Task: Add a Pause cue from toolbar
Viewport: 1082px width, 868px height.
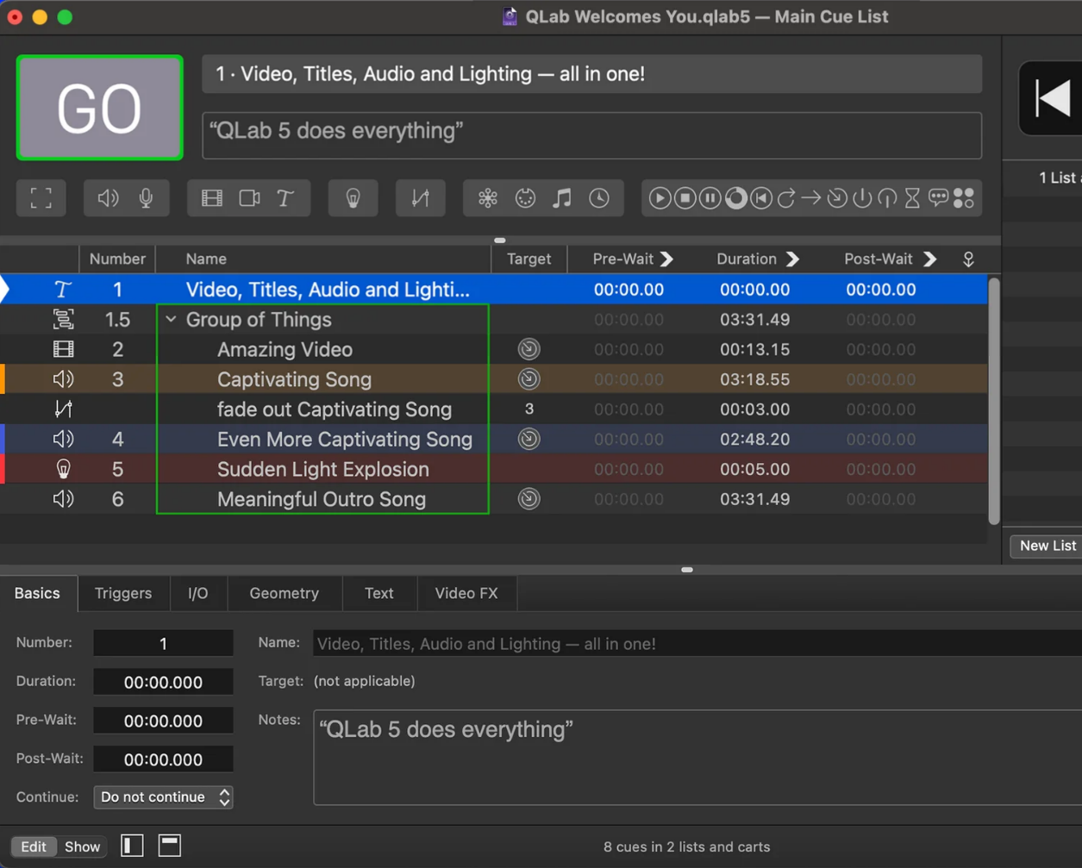Action: [710, 198]
